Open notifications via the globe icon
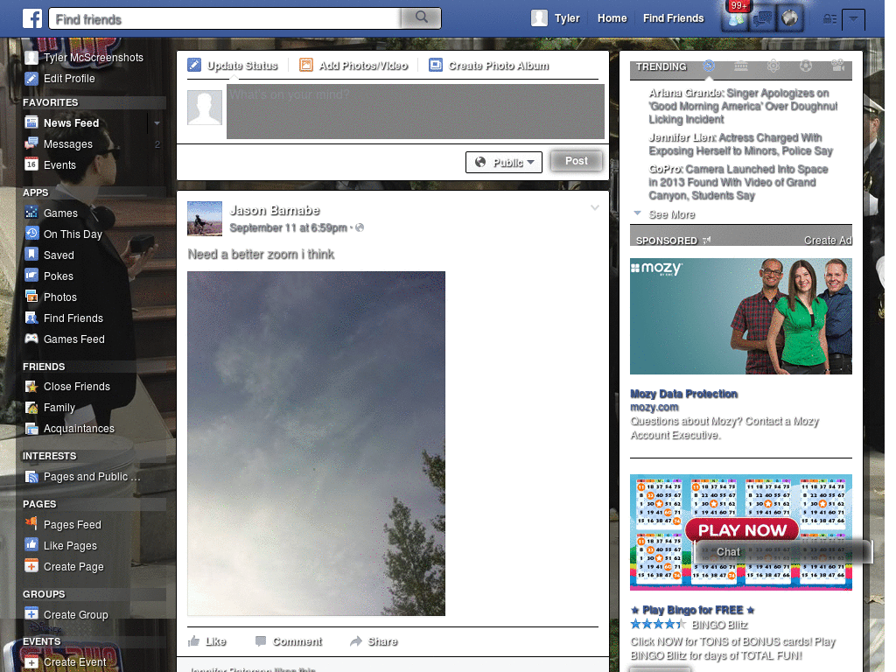 click(x=788, y=18)
